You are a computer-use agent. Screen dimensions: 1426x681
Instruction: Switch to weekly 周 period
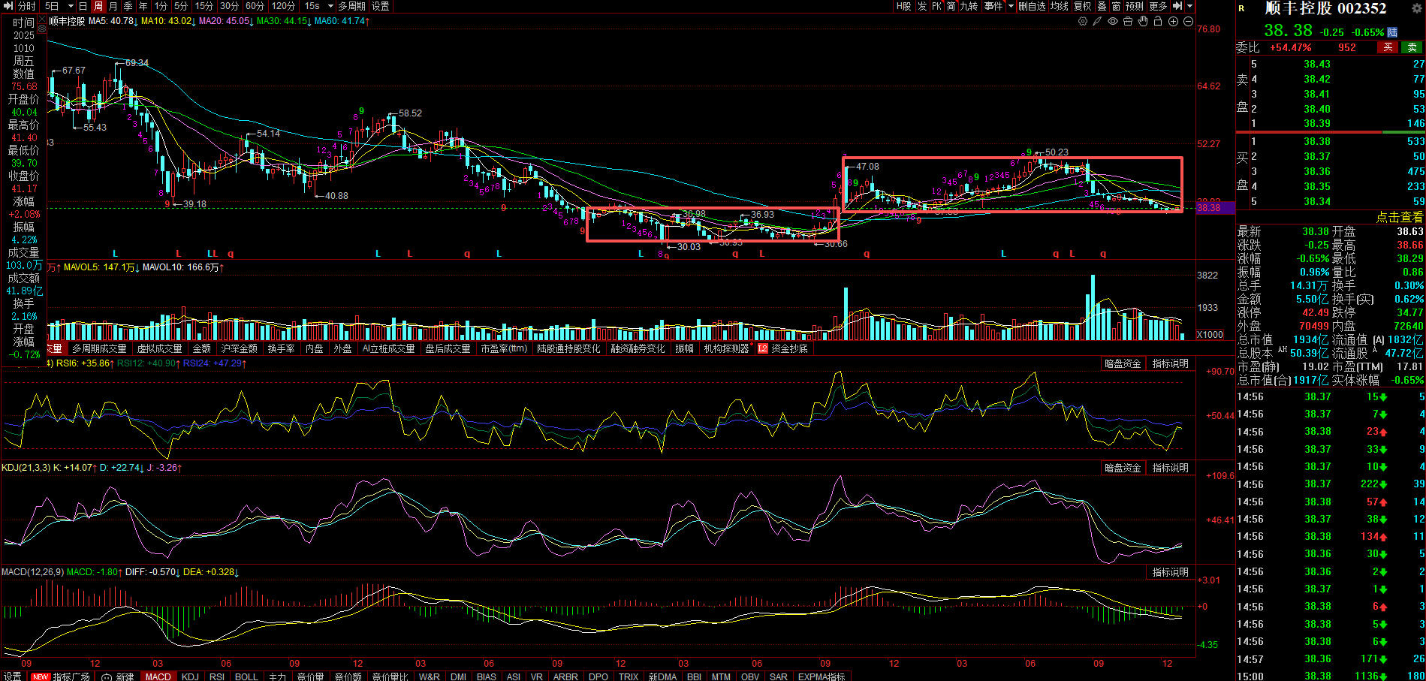pos(98,6)
